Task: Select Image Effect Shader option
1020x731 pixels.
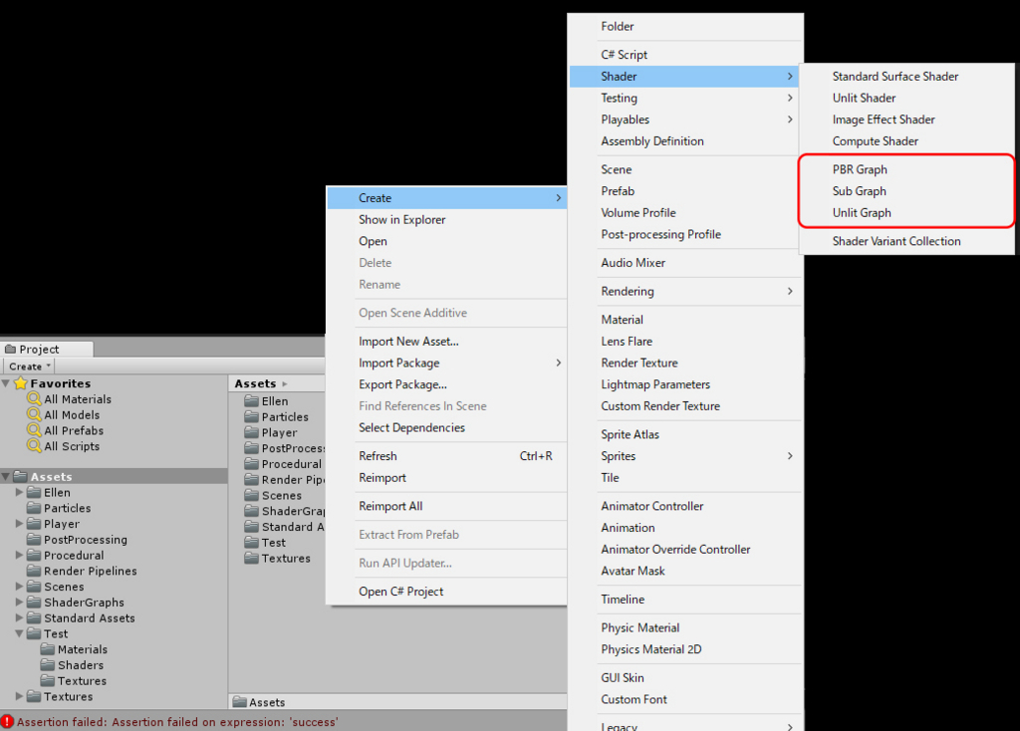Action: (906, 120)
